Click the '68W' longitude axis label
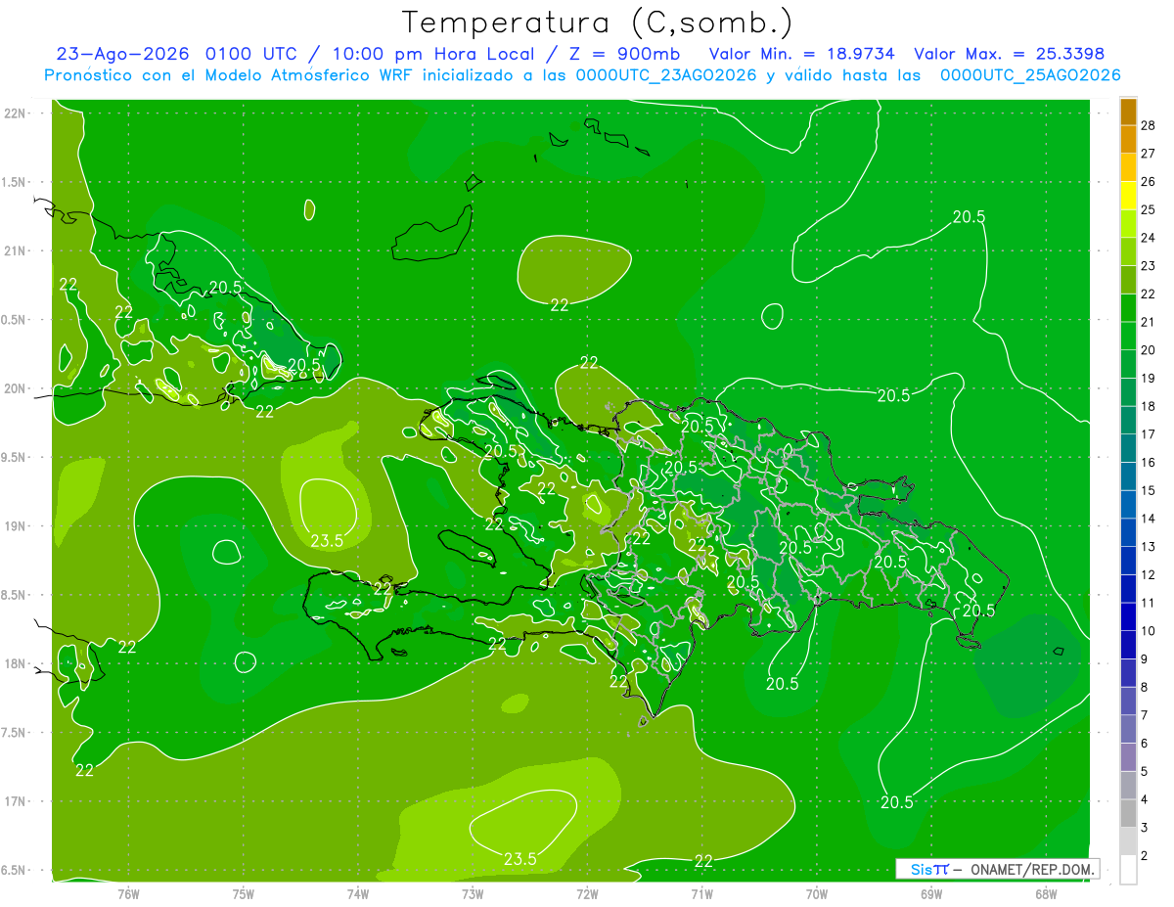Screen dimensions: 1174x907 (x=1046, y=893)
